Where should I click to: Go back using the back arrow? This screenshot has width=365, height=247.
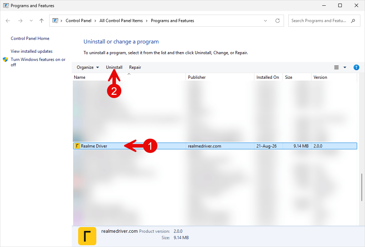[x=8, y=21]
